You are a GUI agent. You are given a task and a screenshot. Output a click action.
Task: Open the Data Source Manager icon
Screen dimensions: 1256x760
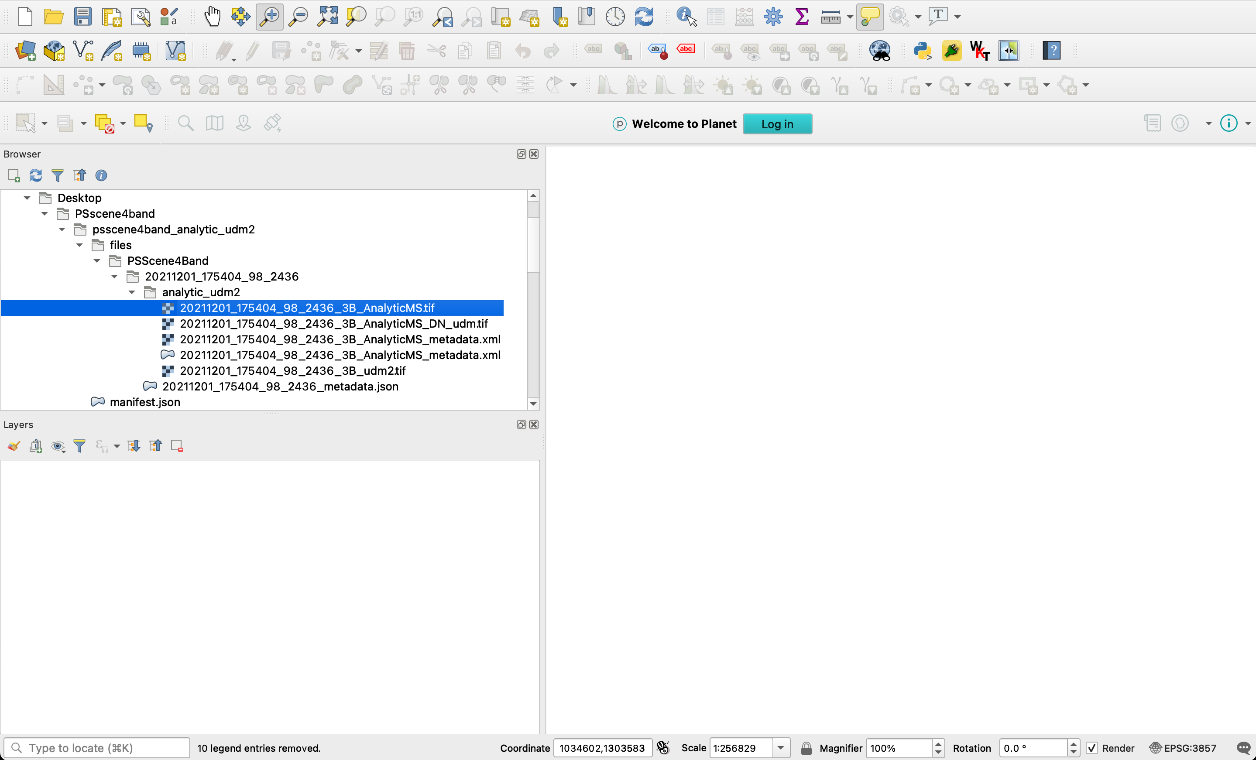pyautogui.click(x=25, y=51)
